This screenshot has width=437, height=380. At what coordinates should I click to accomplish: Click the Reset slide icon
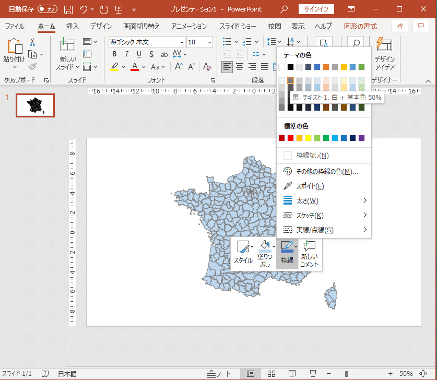click(87, 54)
